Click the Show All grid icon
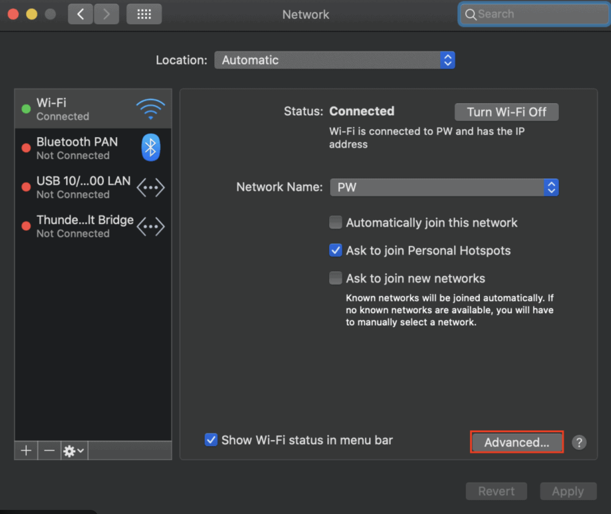Image resolution: width=611 pixels, height=514 pixels. [144, 14]
